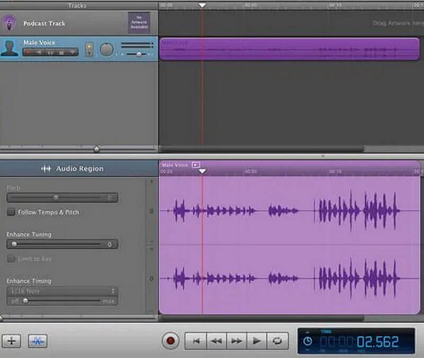The image size is (424, 358).
Task: Click the Podcast Track microphone icon
Action: tap(9, 23)
